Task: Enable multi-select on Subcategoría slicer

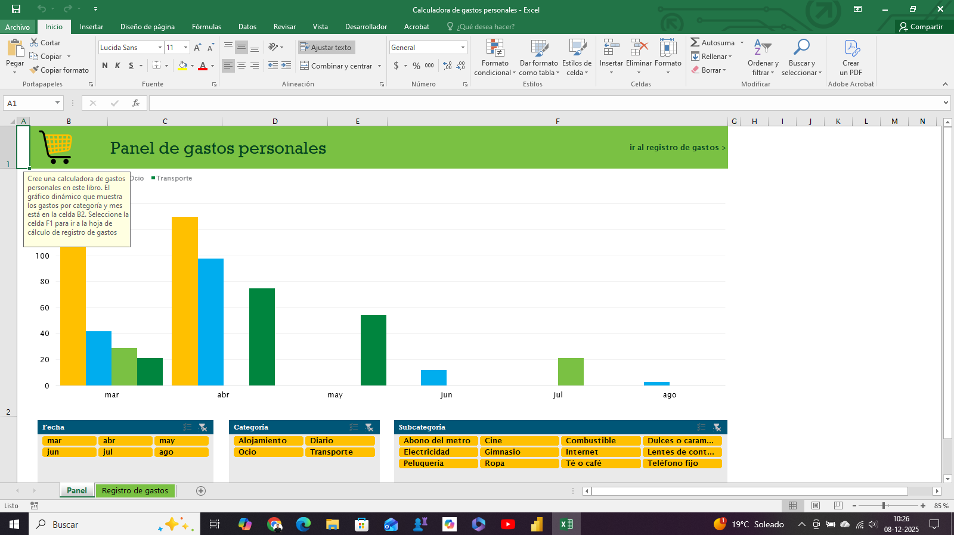Action: tap(701, 427)
